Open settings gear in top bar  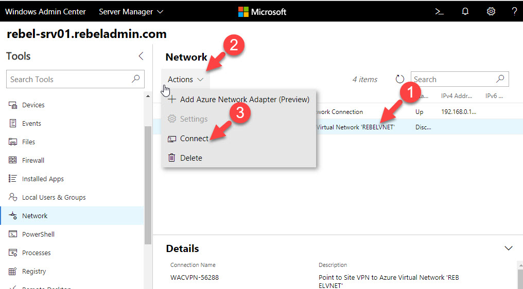[x=491, y=11]
